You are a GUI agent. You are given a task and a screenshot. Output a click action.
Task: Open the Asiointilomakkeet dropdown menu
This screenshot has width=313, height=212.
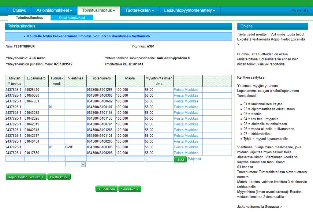point(54,10)
